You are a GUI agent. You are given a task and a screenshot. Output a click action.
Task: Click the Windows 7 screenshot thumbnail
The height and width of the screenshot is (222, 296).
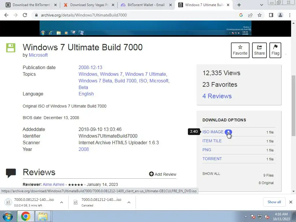tap(146, 28)
